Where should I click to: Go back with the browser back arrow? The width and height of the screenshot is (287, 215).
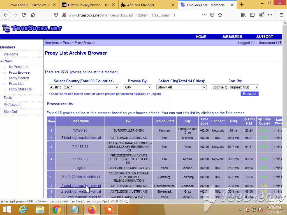[x=6, y=15]
